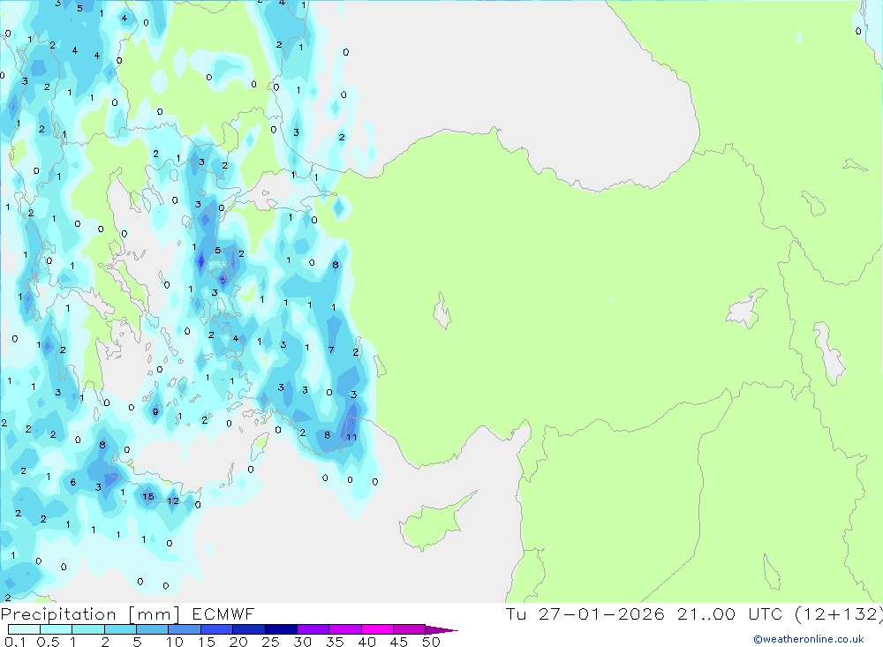Image resolution: width=883 pixels, height=647 pixels.
Task: Click the 40–45 mm magenta legend swatch
Action: (x=377, y=629)
